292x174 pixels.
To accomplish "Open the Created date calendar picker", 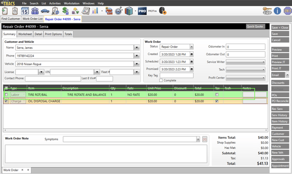I will point(191,54).
